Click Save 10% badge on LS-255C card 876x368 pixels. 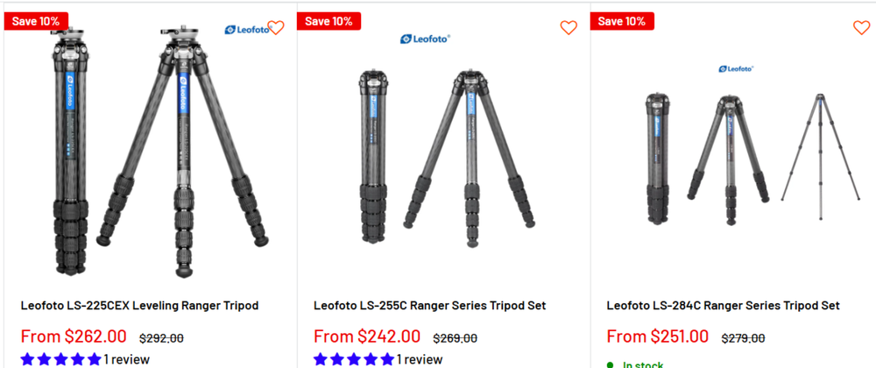click(x=328, y=21)
